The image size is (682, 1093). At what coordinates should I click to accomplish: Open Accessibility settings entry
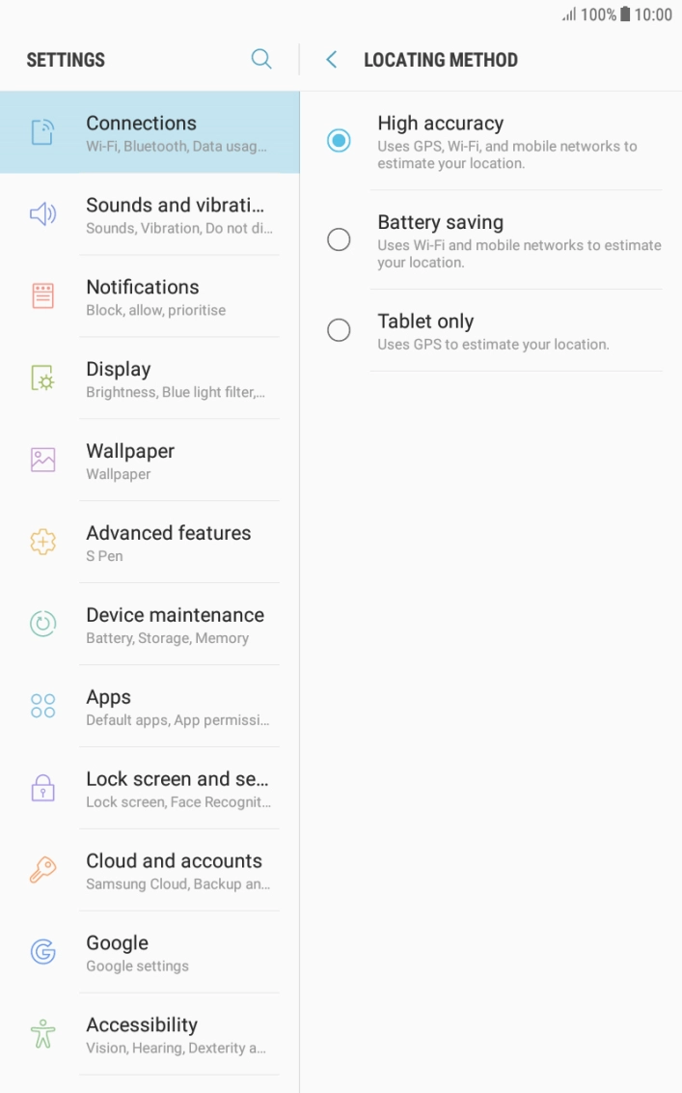[178, 1034]
